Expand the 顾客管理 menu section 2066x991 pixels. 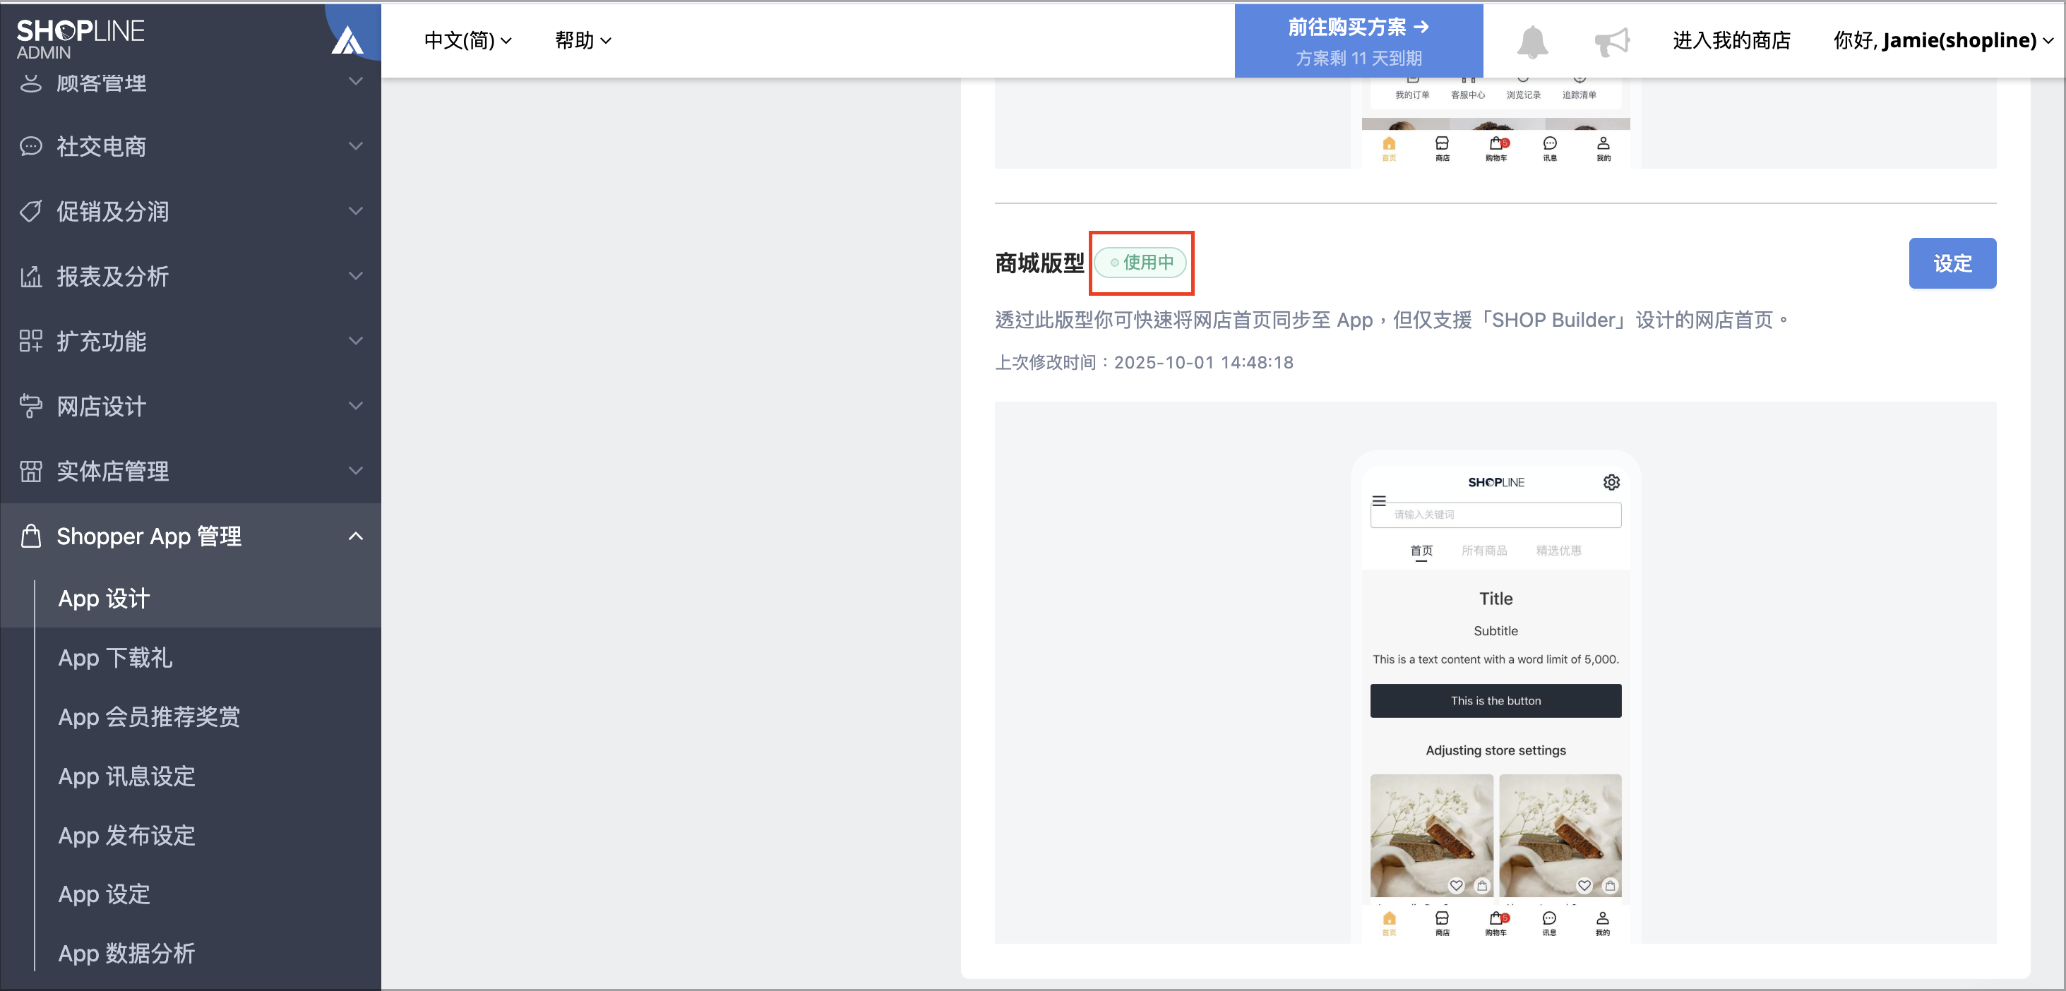[356, 82]
